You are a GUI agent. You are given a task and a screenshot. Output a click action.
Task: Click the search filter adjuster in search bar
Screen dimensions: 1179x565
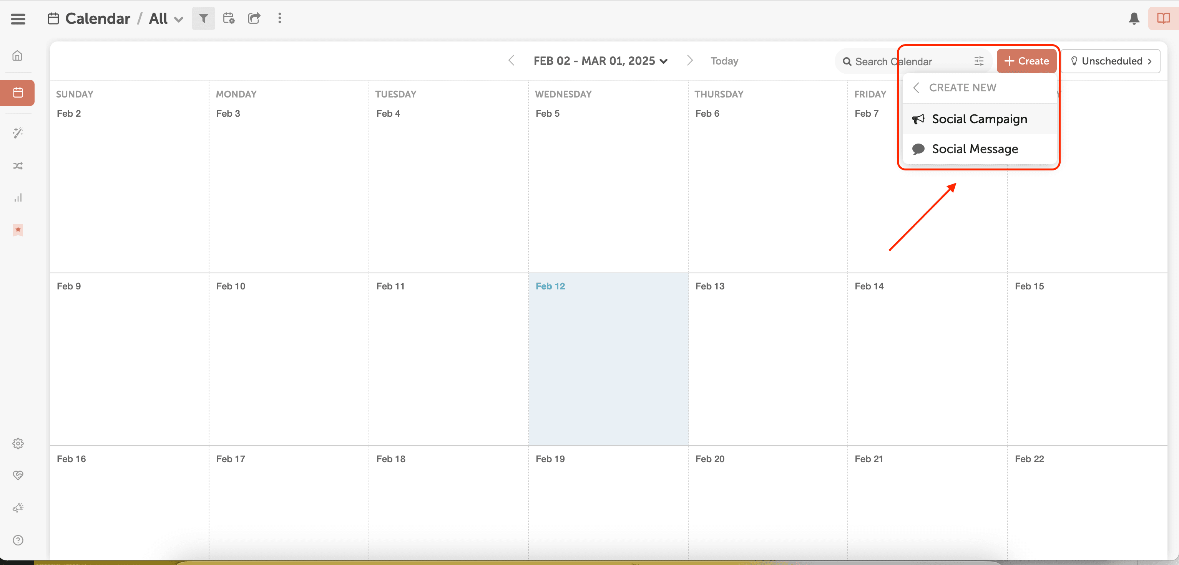click(979, 61)
